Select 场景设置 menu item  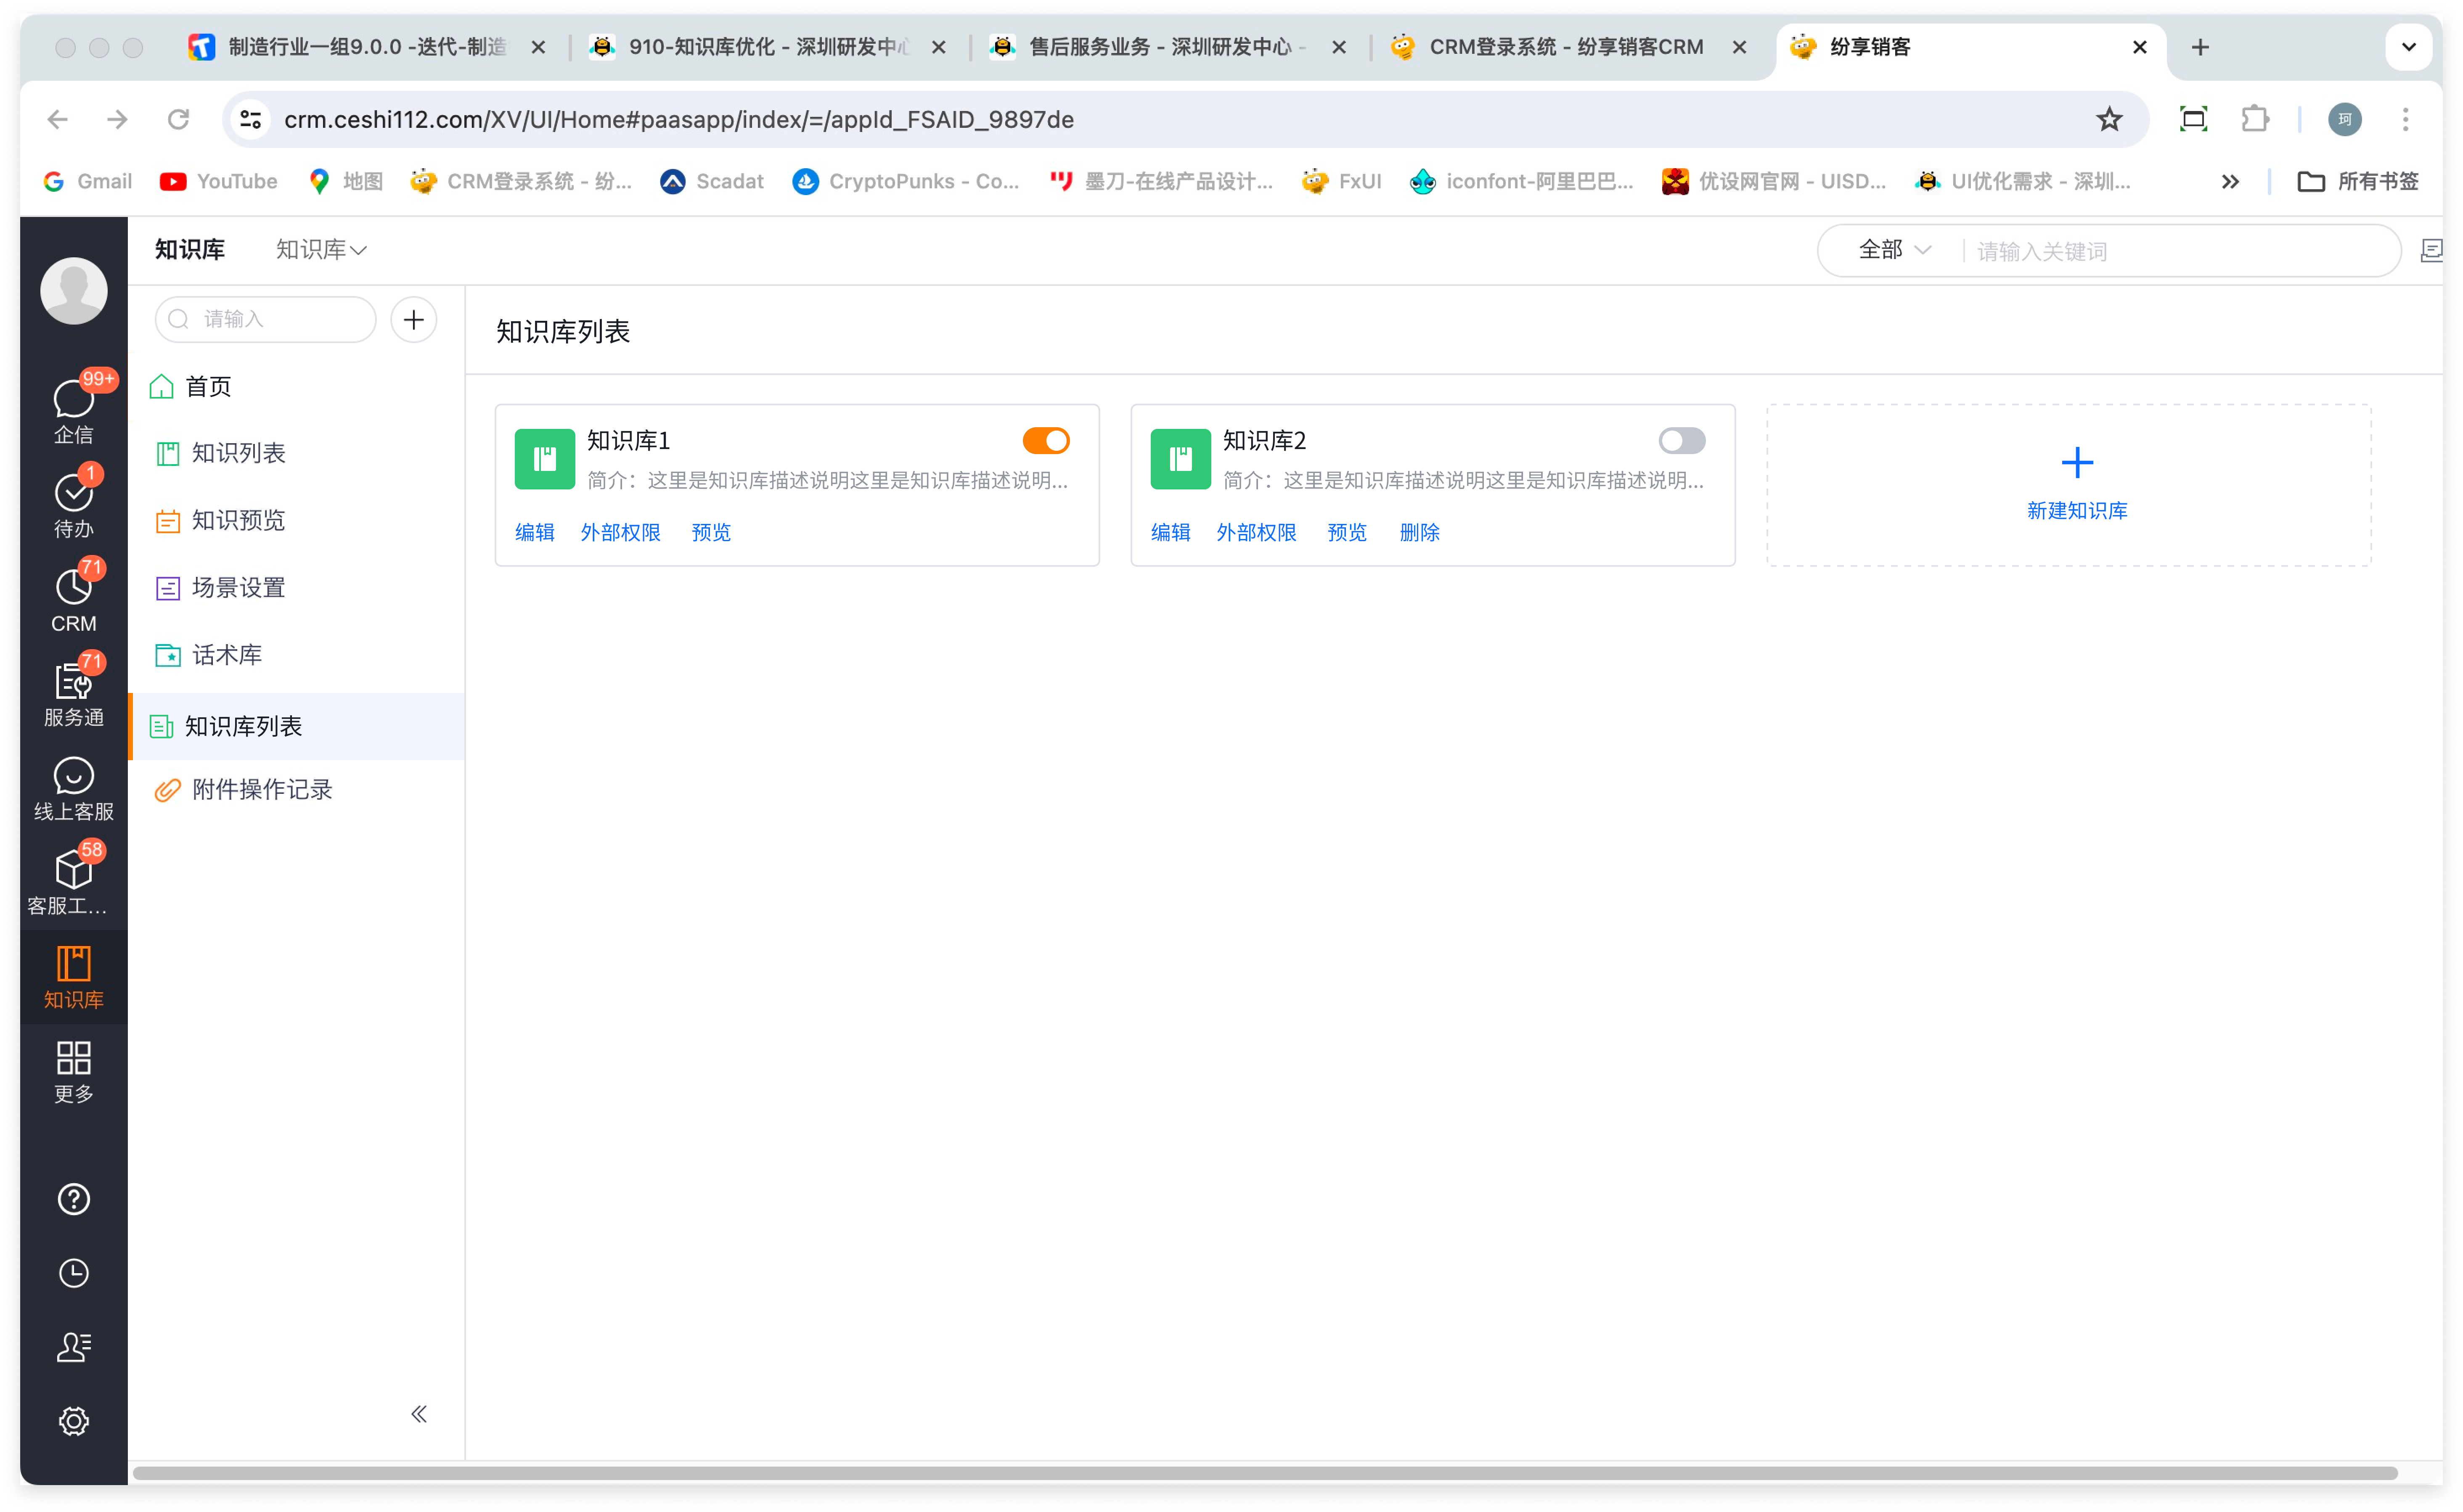click(x=296, y=587)
